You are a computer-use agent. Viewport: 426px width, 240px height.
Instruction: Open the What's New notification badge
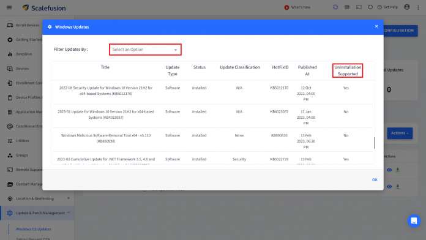[286, 7]
